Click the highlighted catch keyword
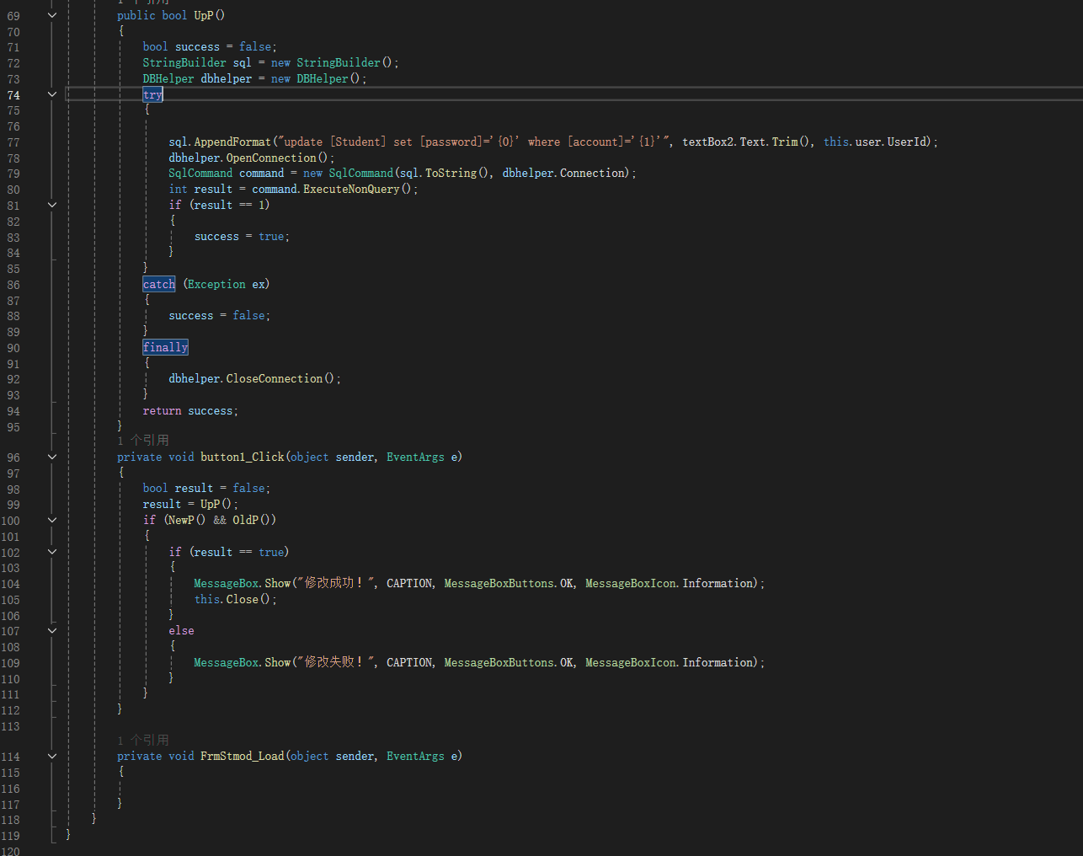The height and width of the screenshot is (856, 1083). pyautogui.click(x=159, y=284)
